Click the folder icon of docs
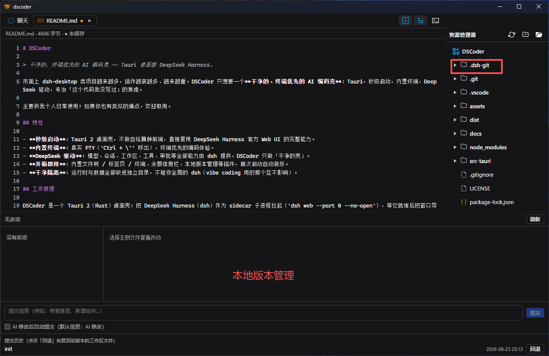 (x=463, y=133)
